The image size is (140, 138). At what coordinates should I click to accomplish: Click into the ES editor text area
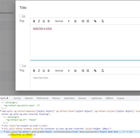pyautogui.click(x=85, y=42)
